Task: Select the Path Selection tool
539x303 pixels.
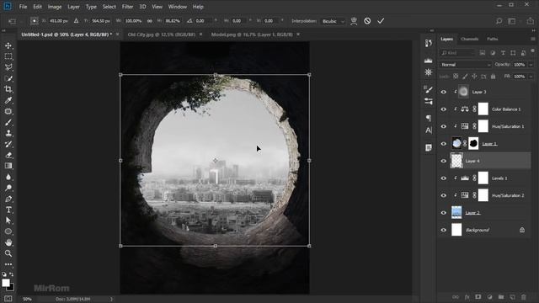Action: [x=8, y=221]
